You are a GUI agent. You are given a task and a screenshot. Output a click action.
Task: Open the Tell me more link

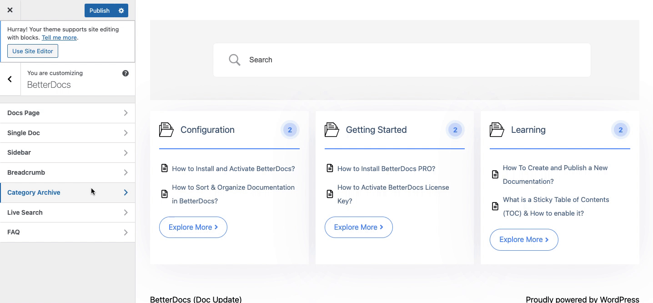tap(59, 37)
